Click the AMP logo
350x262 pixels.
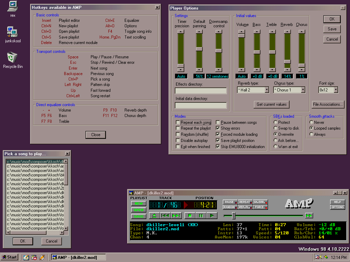299,203
